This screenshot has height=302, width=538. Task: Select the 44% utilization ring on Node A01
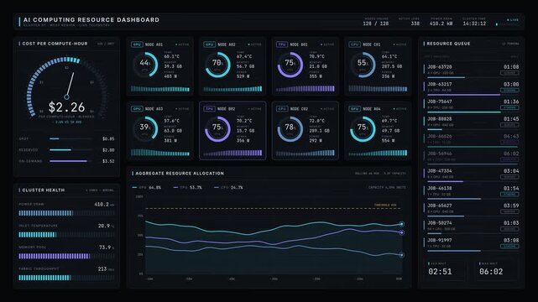(145, 65)
